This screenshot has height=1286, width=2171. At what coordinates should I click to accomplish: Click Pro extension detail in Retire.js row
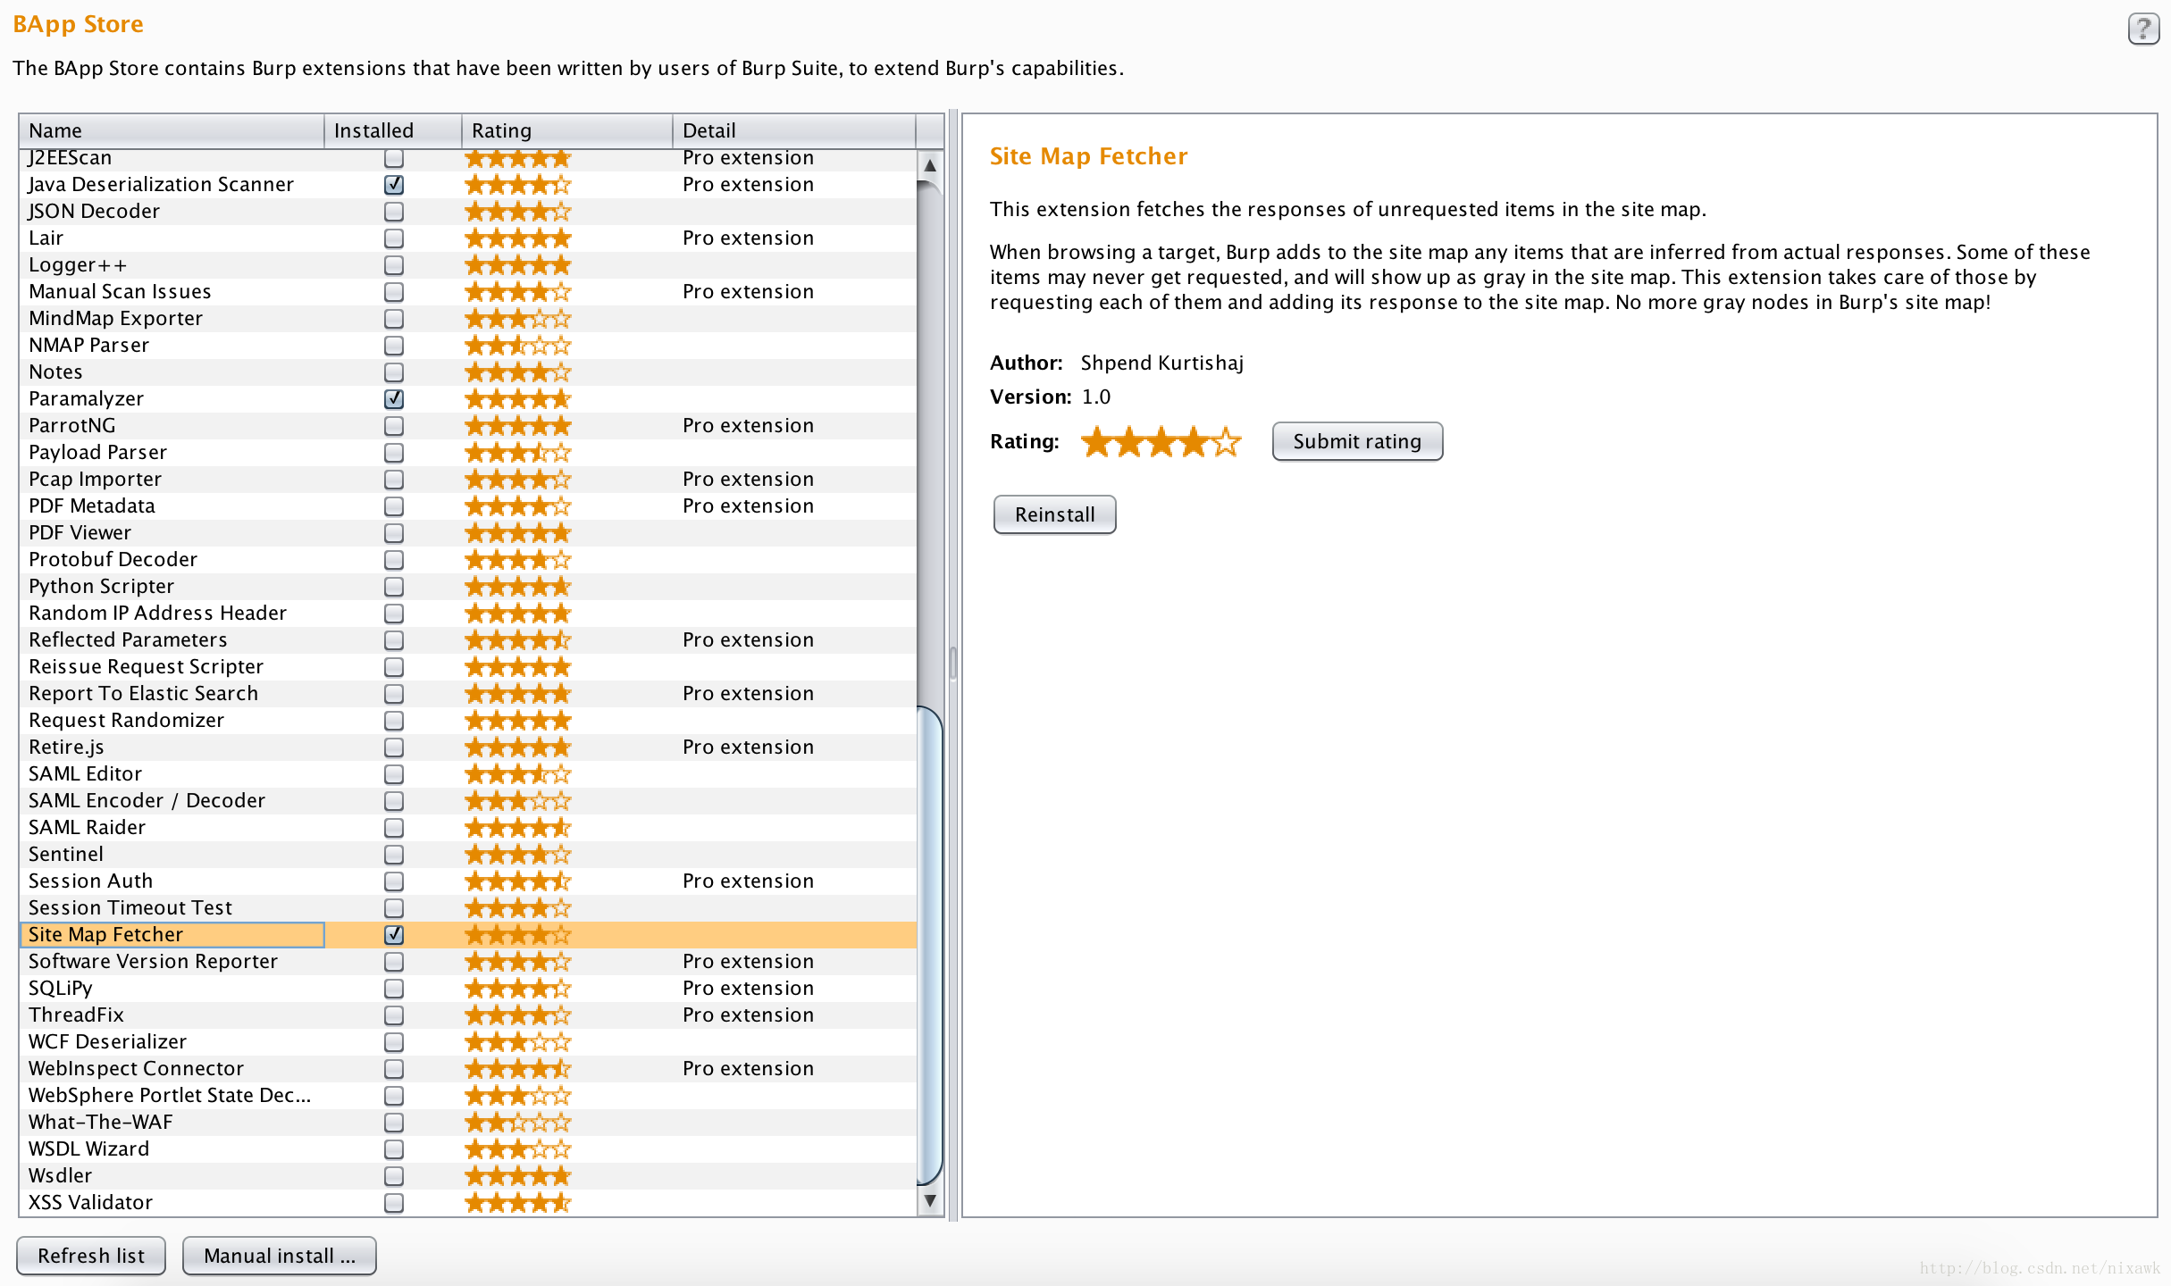(x=748, y=747)
